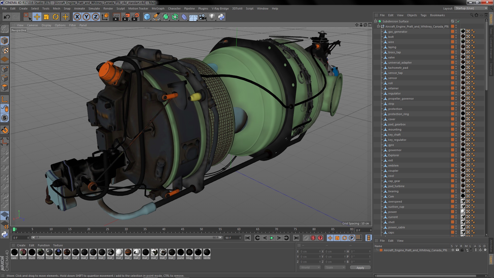
Task: Switch to Texture mode in left palette
Action: 5,50
